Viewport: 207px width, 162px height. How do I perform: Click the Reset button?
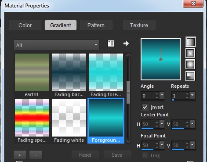coord(85,155)
